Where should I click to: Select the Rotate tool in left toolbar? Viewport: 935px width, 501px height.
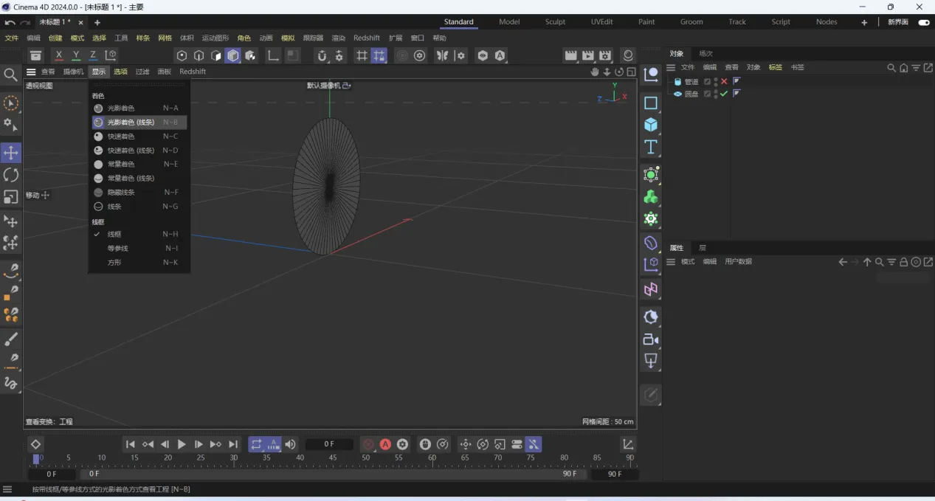[11, 175]
